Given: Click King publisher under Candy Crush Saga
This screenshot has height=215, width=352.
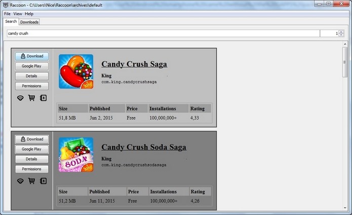Looking at the screenshot, I should [106, 76].
